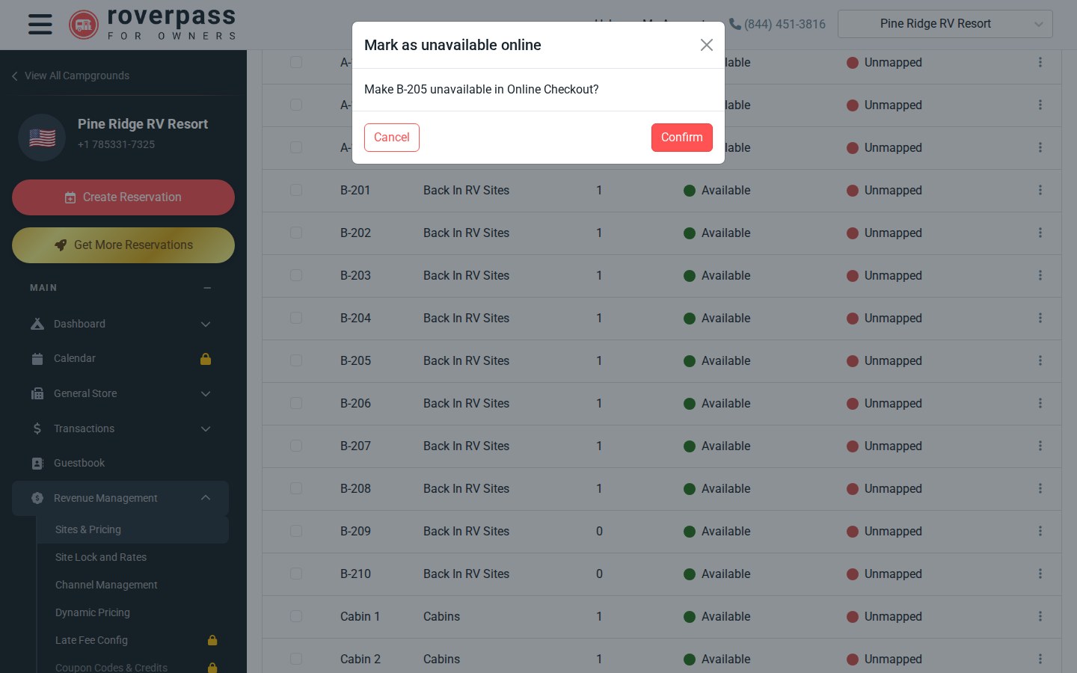
Task: Click the Late Fee Config lock icon
Action: (212, 640)
